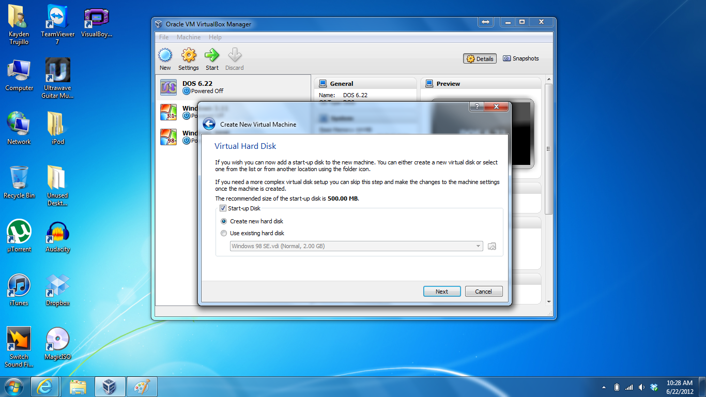
Task: Open TeamViewer 7 desktop shortcut
Action: click(57, 25)
